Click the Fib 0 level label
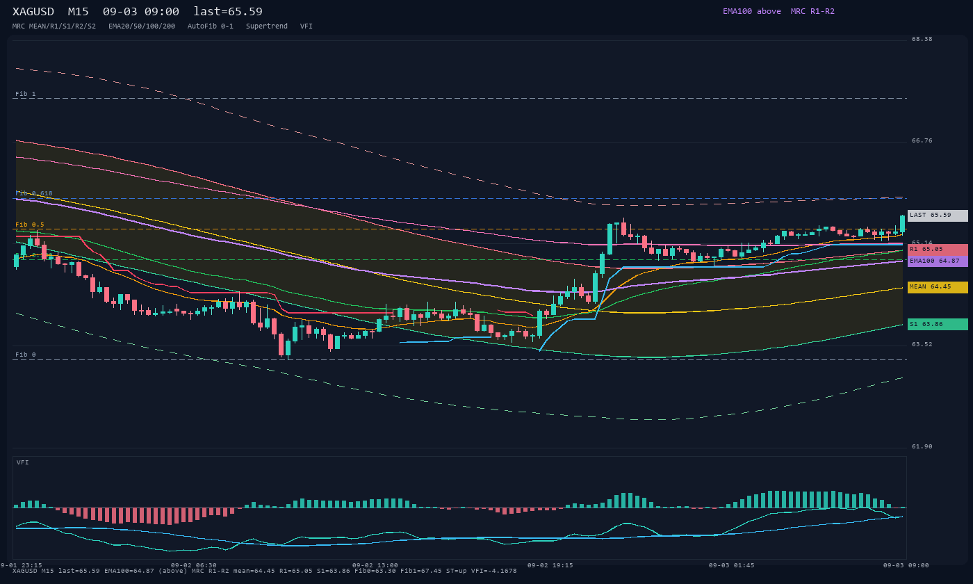Screen dimensions: 973x584 (x=26, y=355)
